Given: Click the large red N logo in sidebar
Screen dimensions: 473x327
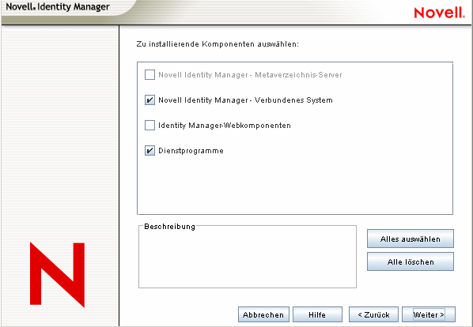Looking at the screenshot, I should (x=57, y=275).
